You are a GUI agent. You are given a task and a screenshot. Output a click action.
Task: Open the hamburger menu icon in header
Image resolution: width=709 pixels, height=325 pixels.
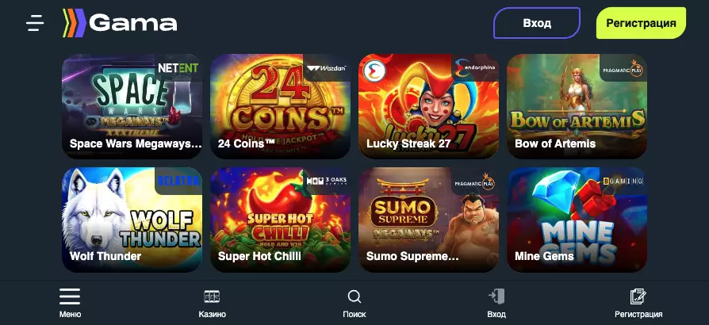(x=35, y=23)
